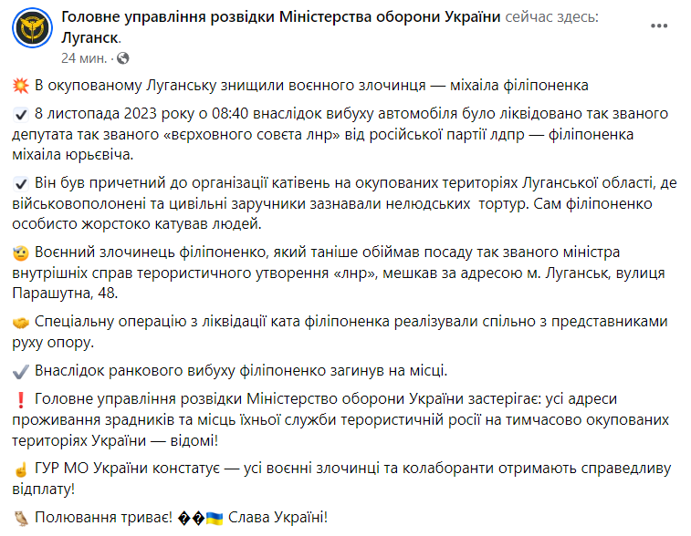The width and height of the screenshot is (691, 536).
Task: Click the public audience globe icon
Action: coord(123,58)
